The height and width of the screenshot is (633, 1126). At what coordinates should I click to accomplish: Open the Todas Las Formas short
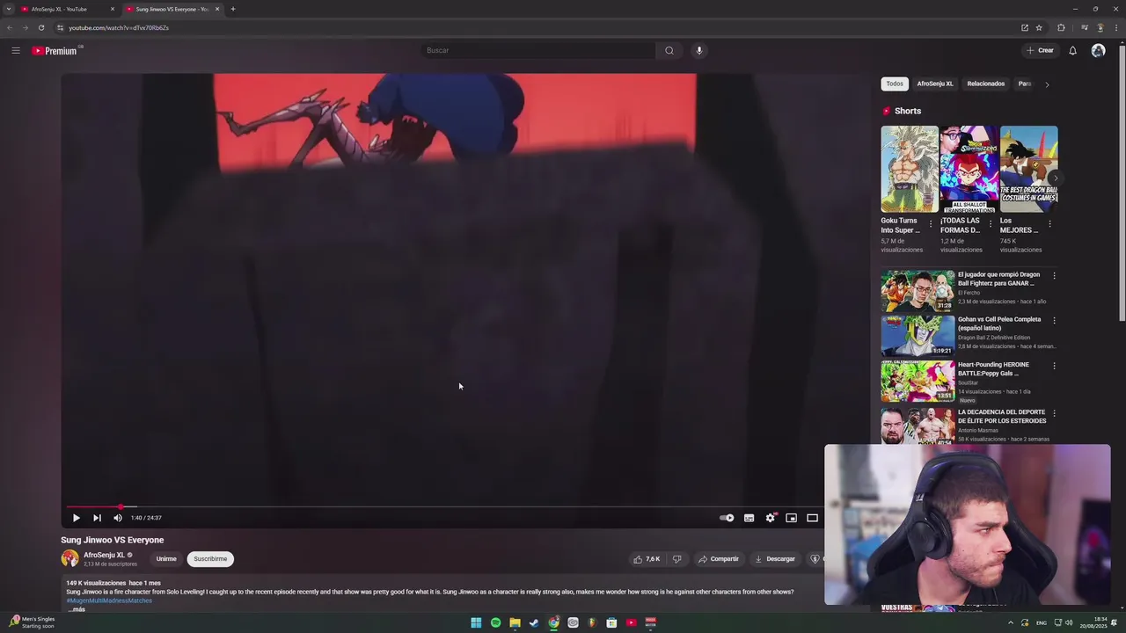(969, 169)
